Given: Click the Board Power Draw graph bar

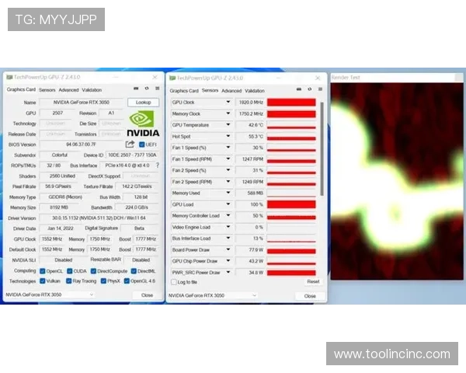Looking at the screenshot, I should pyautogui.click(x=291, y=250).
